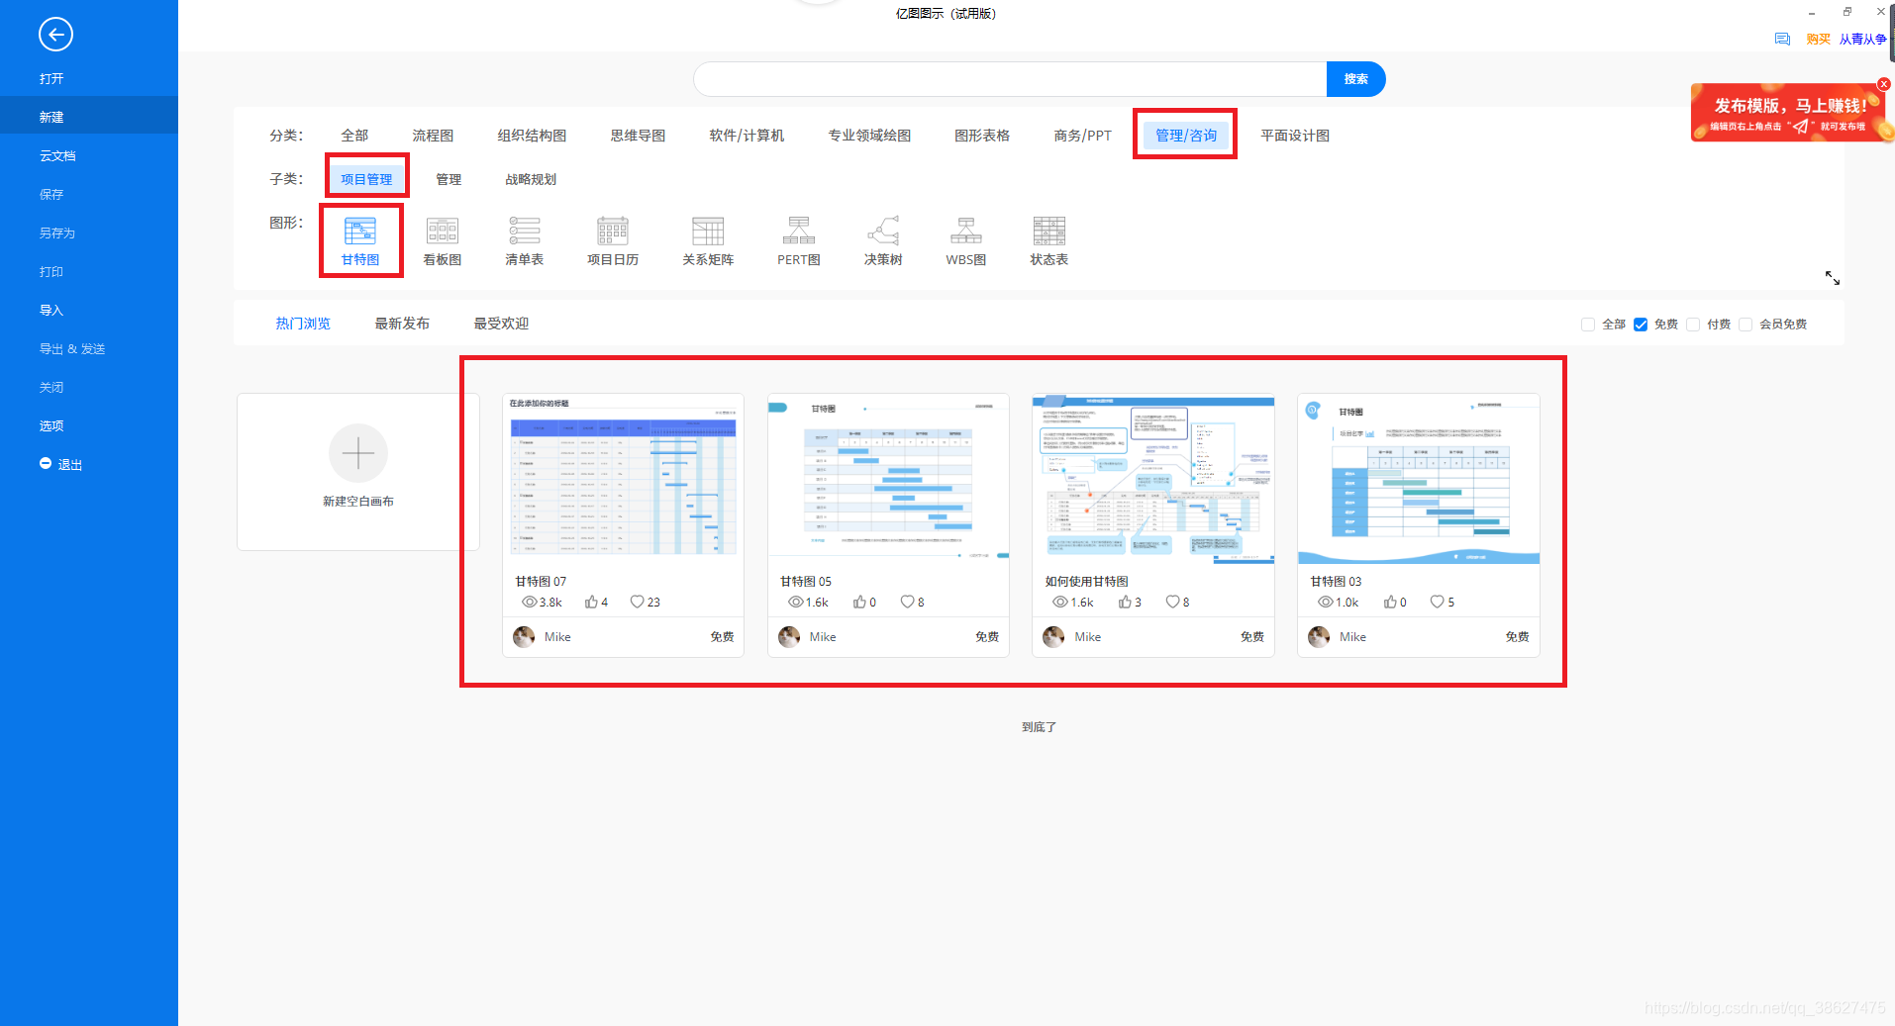Open the feedback message icon next to 购买
This screenshot has width=1895, height=1026.
pyautogui.click(x=1782, y=40)
